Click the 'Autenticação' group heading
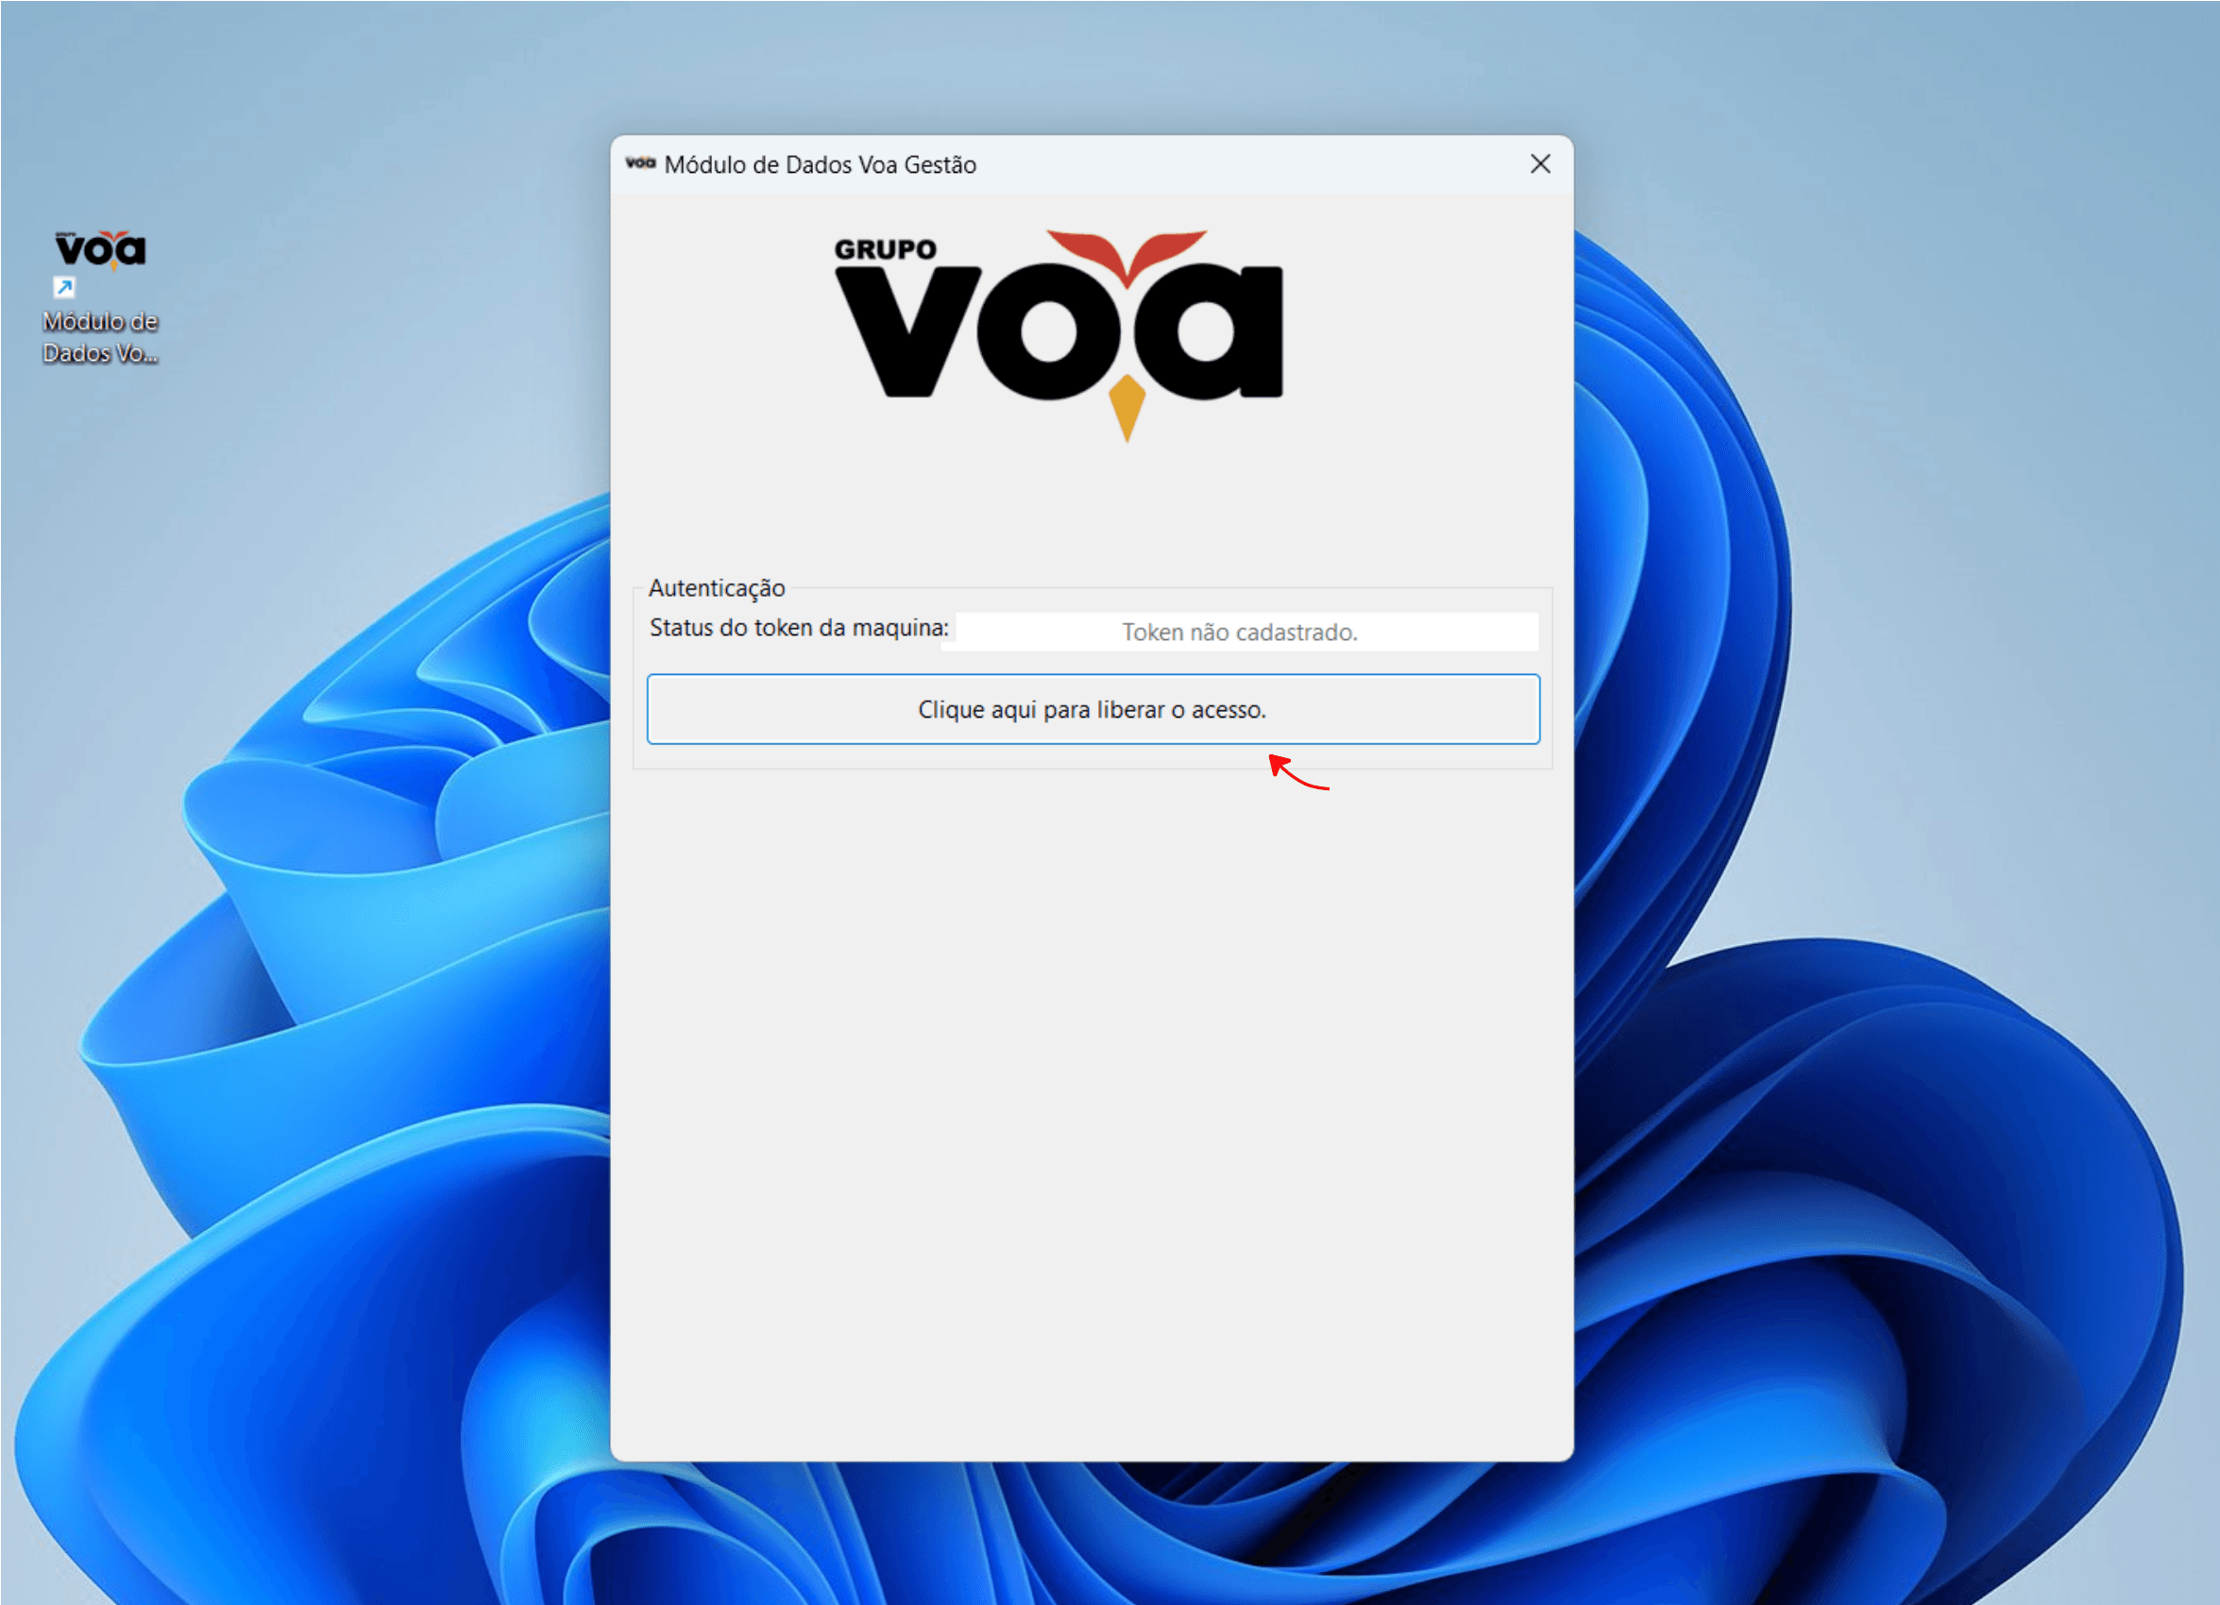 click(x=717, y=588)
